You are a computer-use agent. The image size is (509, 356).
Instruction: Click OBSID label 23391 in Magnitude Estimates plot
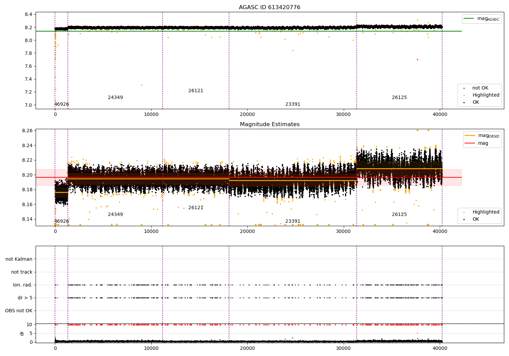293,221
